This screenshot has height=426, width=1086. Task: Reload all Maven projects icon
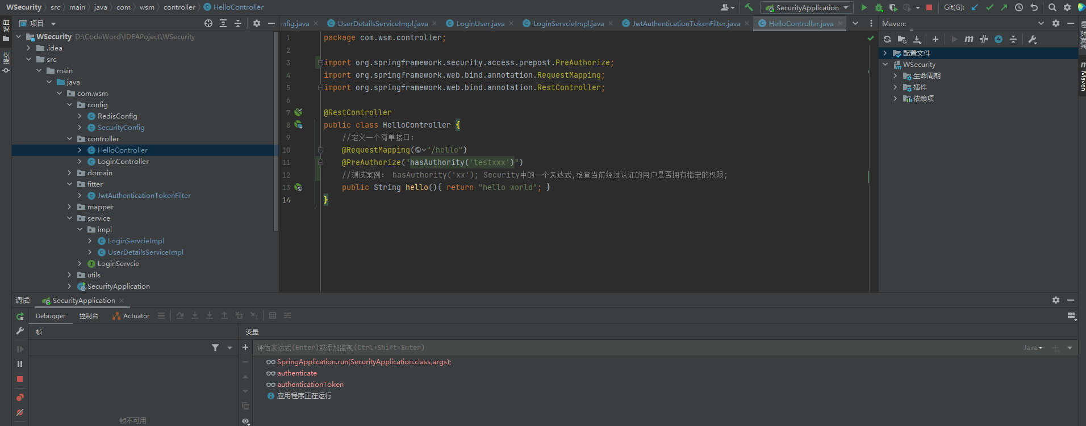pos(887,39)
